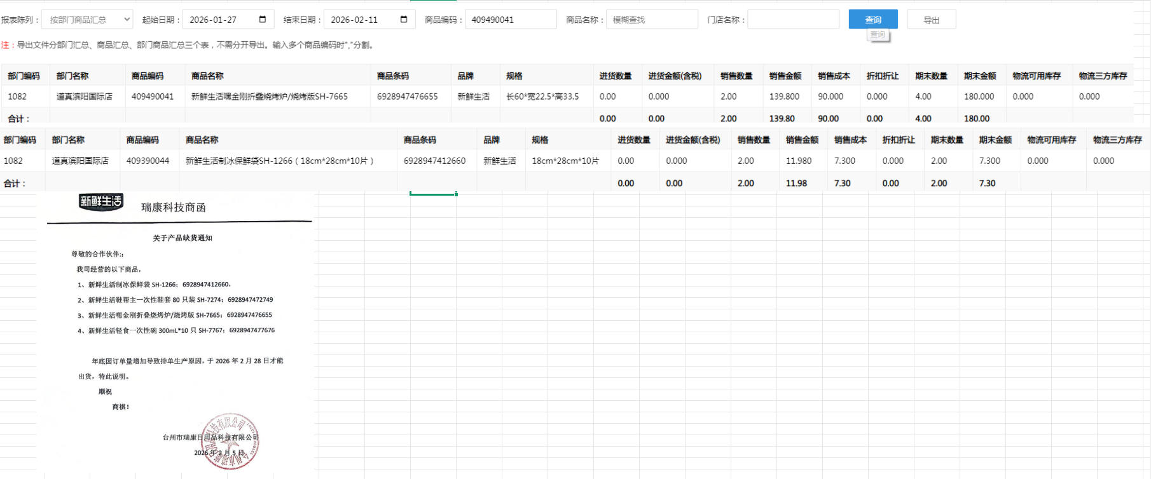This screenshot has height=479, width=1151.
Task: Click the 制冰保鲜袋 SH-1266 product name table cell
Action: [x=279, y=161]
